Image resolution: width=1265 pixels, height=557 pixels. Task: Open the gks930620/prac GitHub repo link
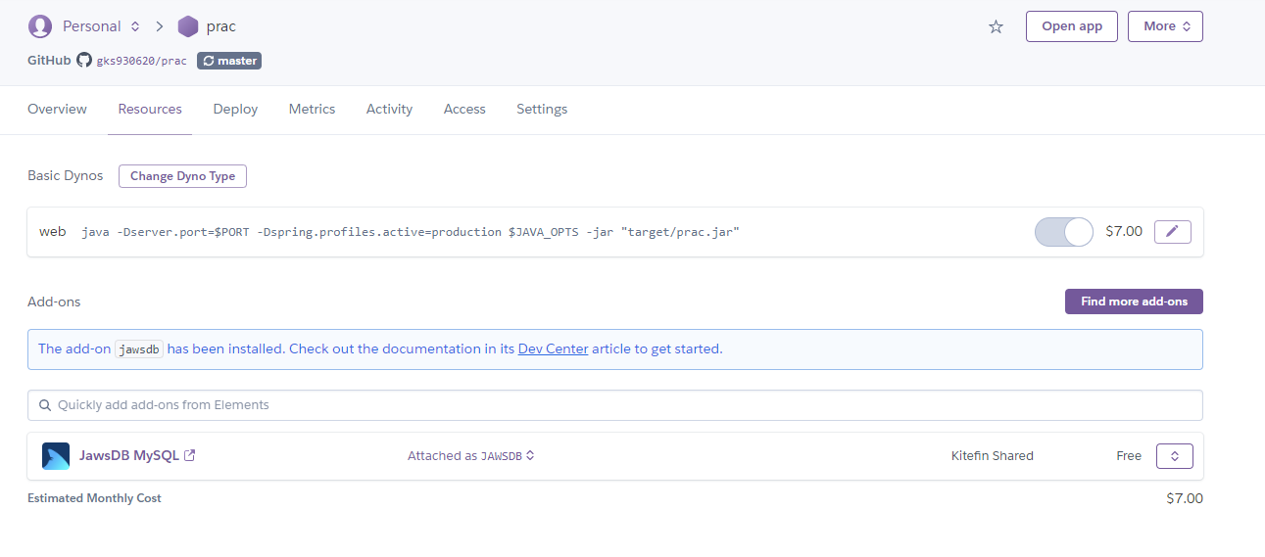141,61
